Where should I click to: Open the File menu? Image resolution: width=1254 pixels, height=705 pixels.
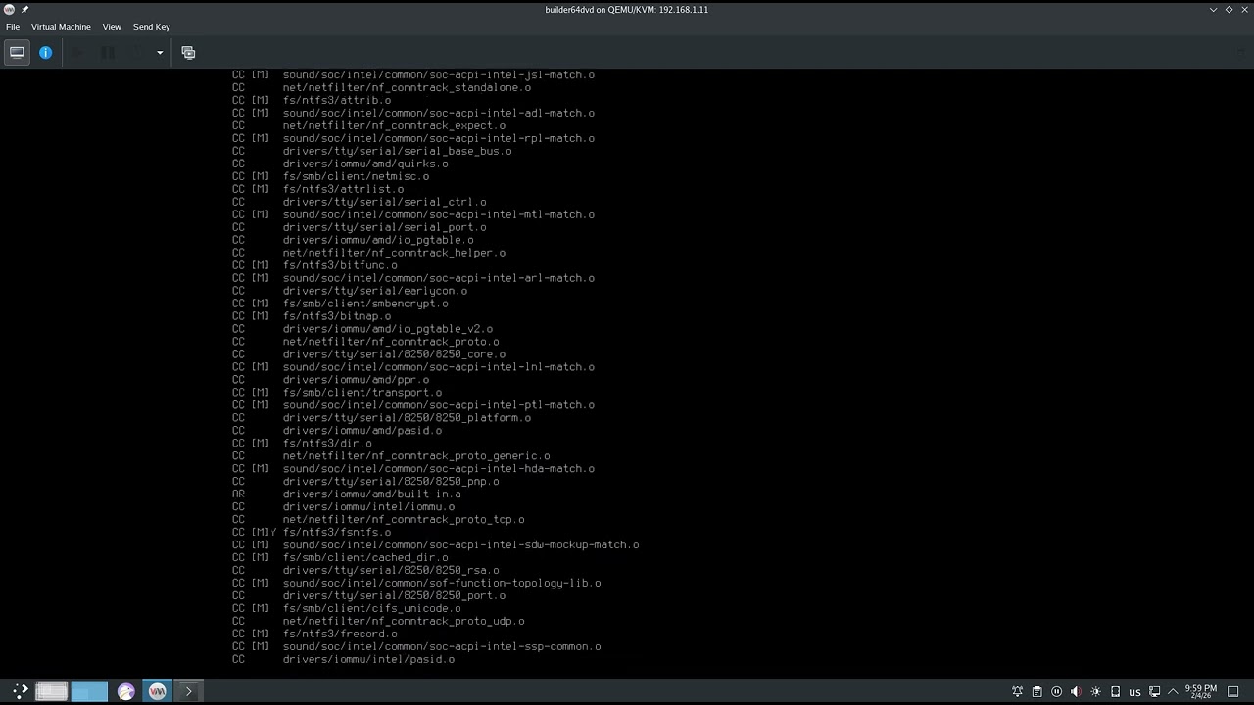point(13,27)
